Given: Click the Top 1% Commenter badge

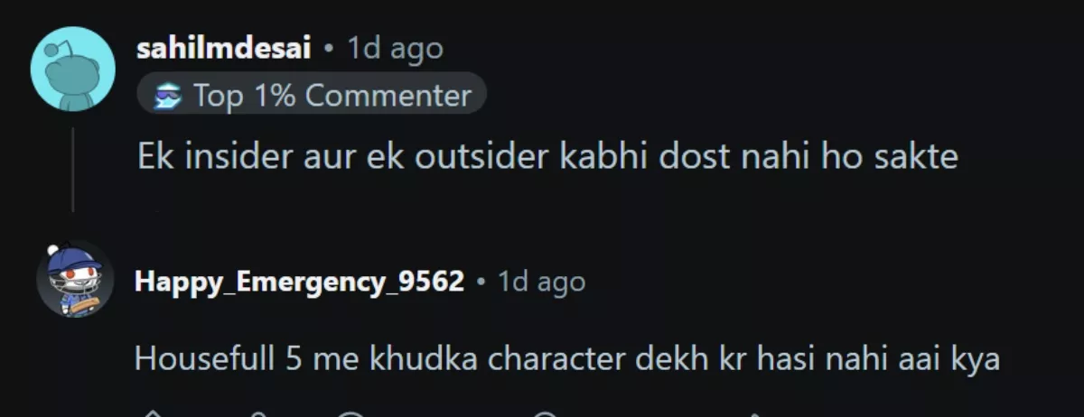Looking at the screenshot, I should click(312, 95).
